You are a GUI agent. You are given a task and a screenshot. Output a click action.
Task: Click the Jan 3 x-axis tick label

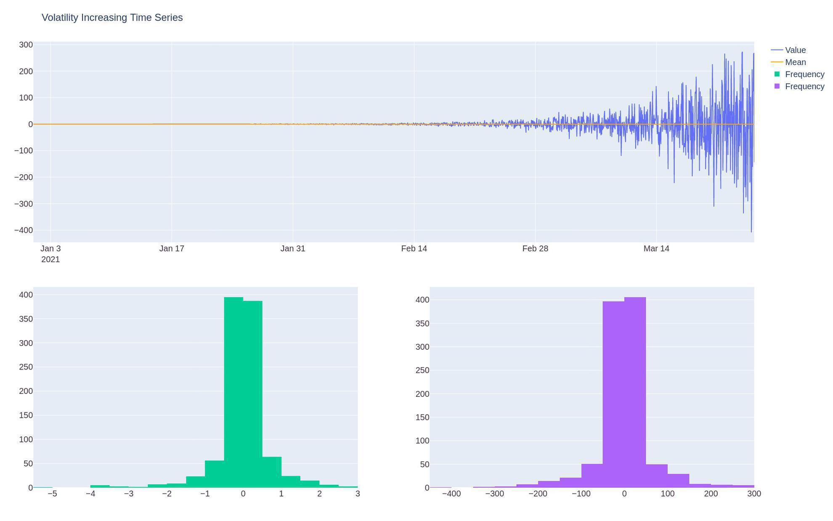(x=50, y=248)
